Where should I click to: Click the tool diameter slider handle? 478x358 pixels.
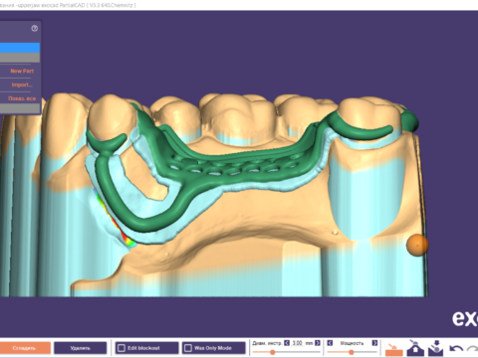pos(272,352)
